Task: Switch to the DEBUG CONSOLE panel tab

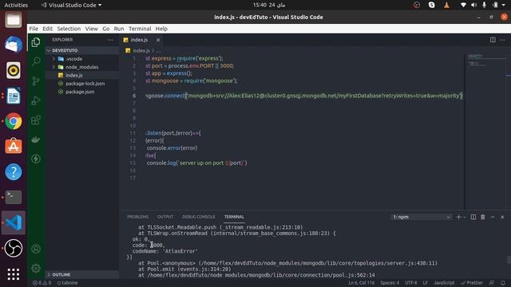Action: (199, 217)
